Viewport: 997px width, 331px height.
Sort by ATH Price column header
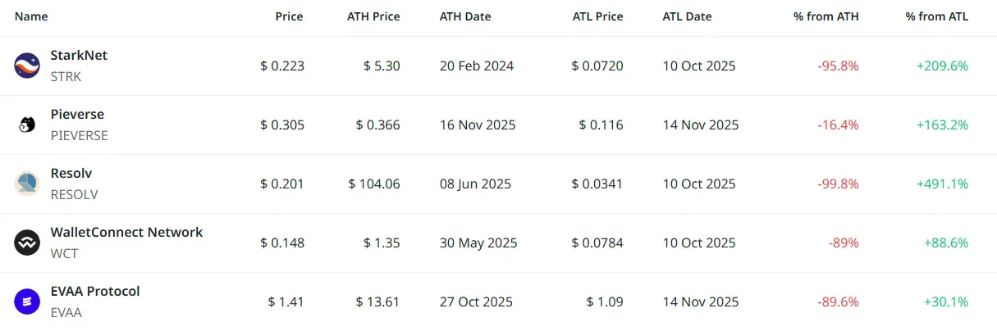[373, 16]
